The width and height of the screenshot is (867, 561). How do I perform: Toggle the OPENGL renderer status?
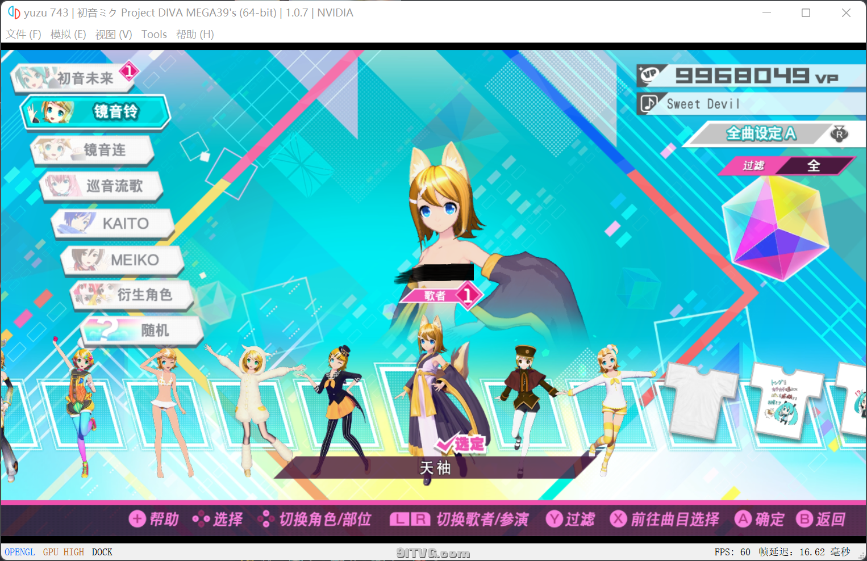point(20,552)
